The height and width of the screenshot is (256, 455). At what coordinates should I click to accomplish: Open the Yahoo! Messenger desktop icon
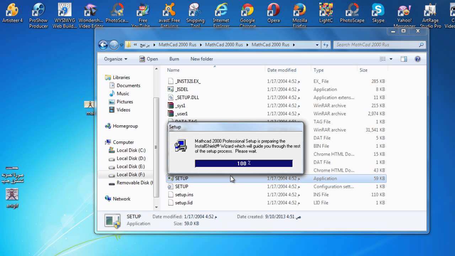point(405,15)
